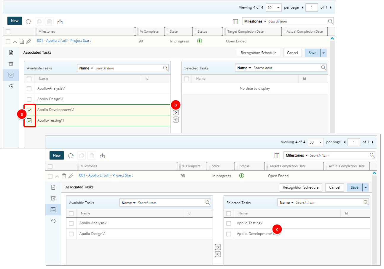Click the Available Tasks search magnifier in the back window

pos(165,68)
